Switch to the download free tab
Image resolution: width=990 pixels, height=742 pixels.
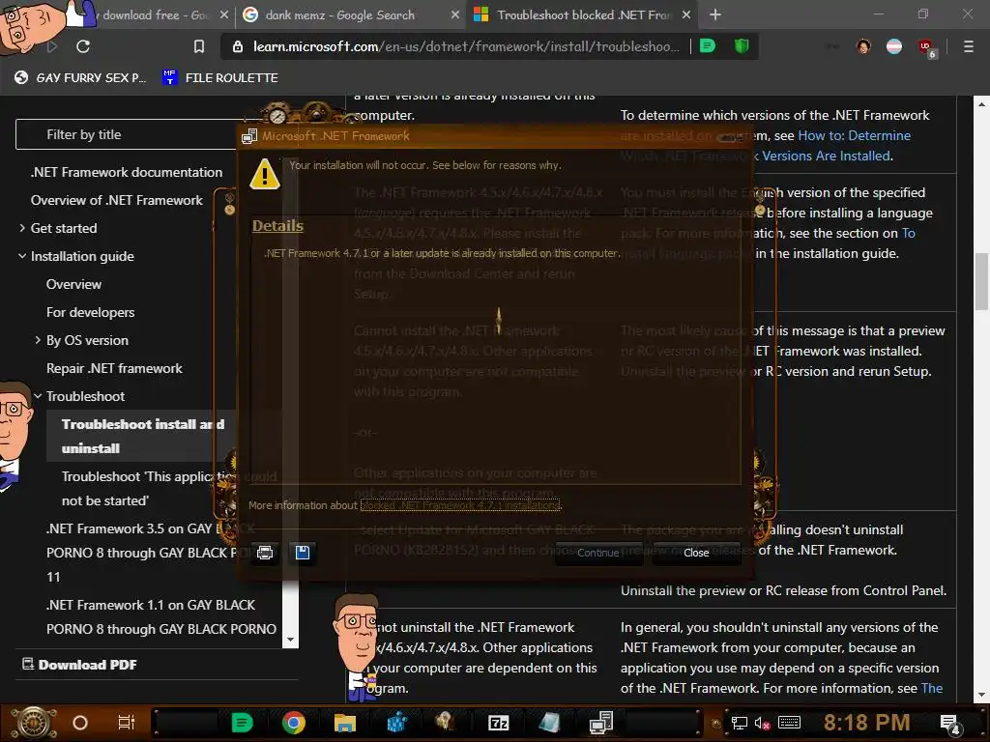pyautogui.click(x=155, y=14)
